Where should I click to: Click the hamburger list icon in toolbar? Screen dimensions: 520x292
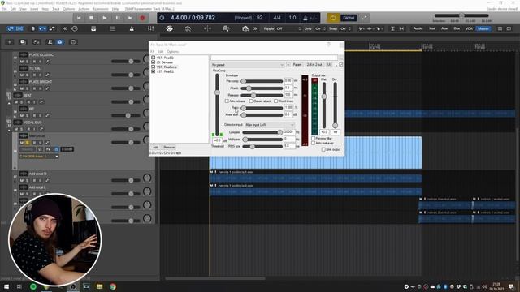113,29
